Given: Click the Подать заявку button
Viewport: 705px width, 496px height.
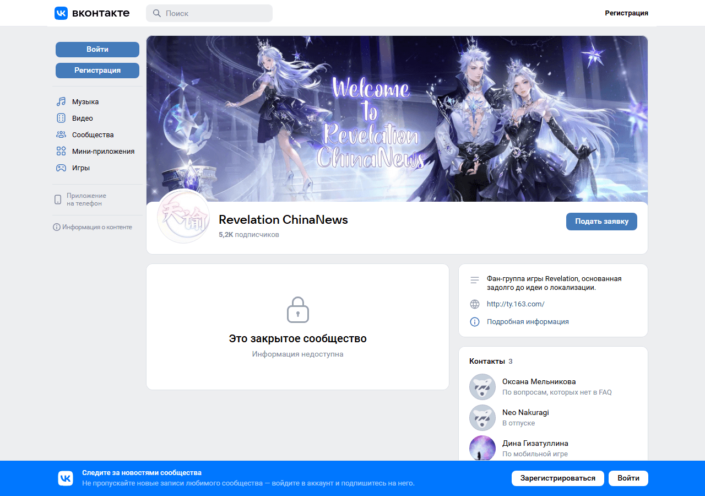Looking at the screenshot, I should 601,222.
